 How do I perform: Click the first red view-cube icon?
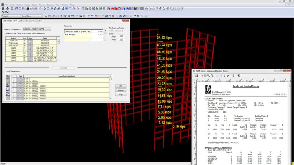pyautogui.click(x=109, y=8)
